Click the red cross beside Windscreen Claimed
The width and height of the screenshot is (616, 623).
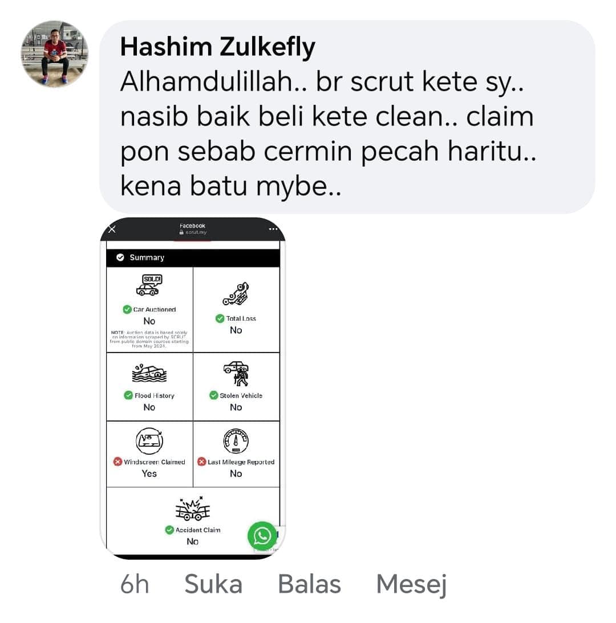[x=117, y=462]
